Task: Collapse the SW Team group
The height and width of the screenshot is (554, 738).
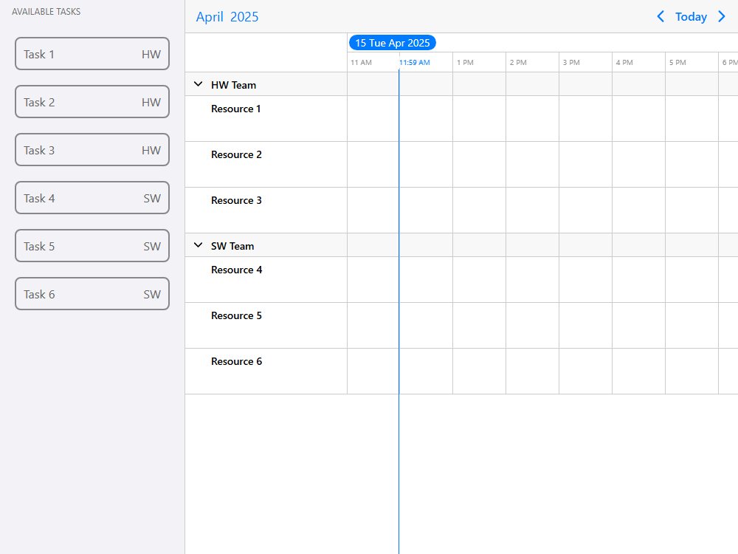Action: [x=198, y=245]
